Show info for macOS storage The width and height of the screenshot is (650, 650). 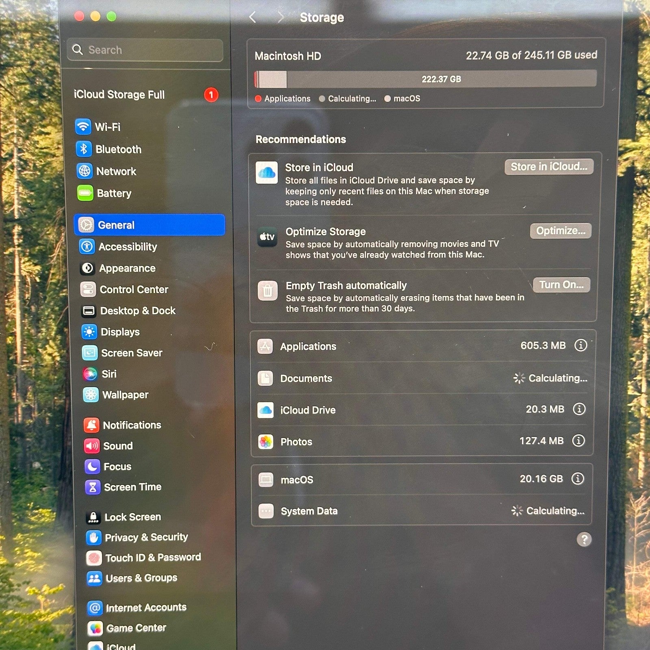coord(577,479)
